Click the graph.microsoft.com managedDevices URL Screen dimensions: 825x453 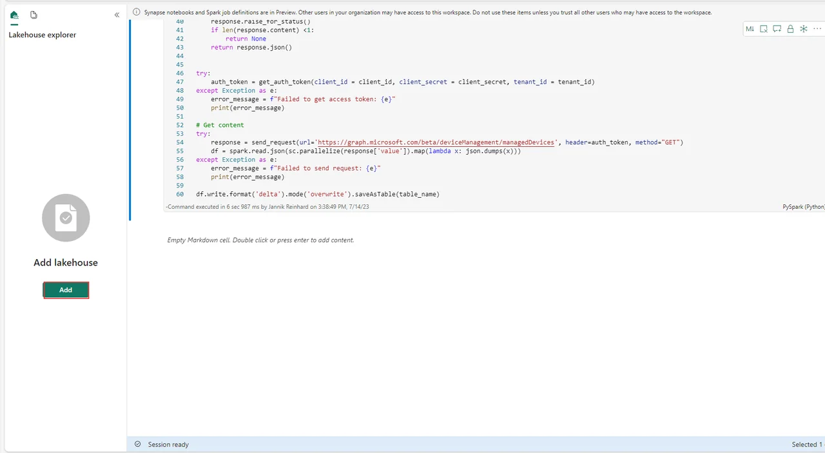coord(435,142)
